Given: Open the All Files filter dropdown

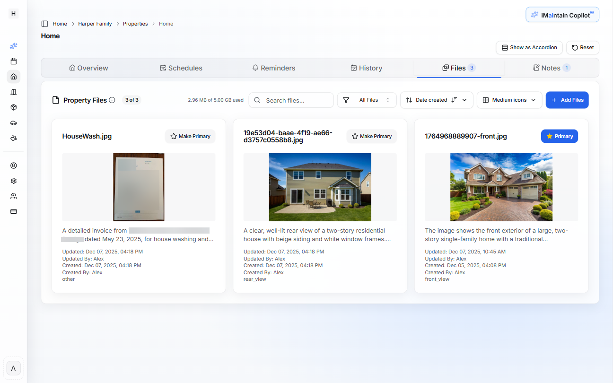Looking at the screenshot, I should [x=367, y=100].
